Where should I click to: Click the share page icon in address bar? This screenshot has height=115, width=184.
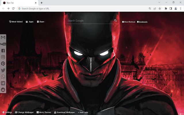[x=155, y=9]
